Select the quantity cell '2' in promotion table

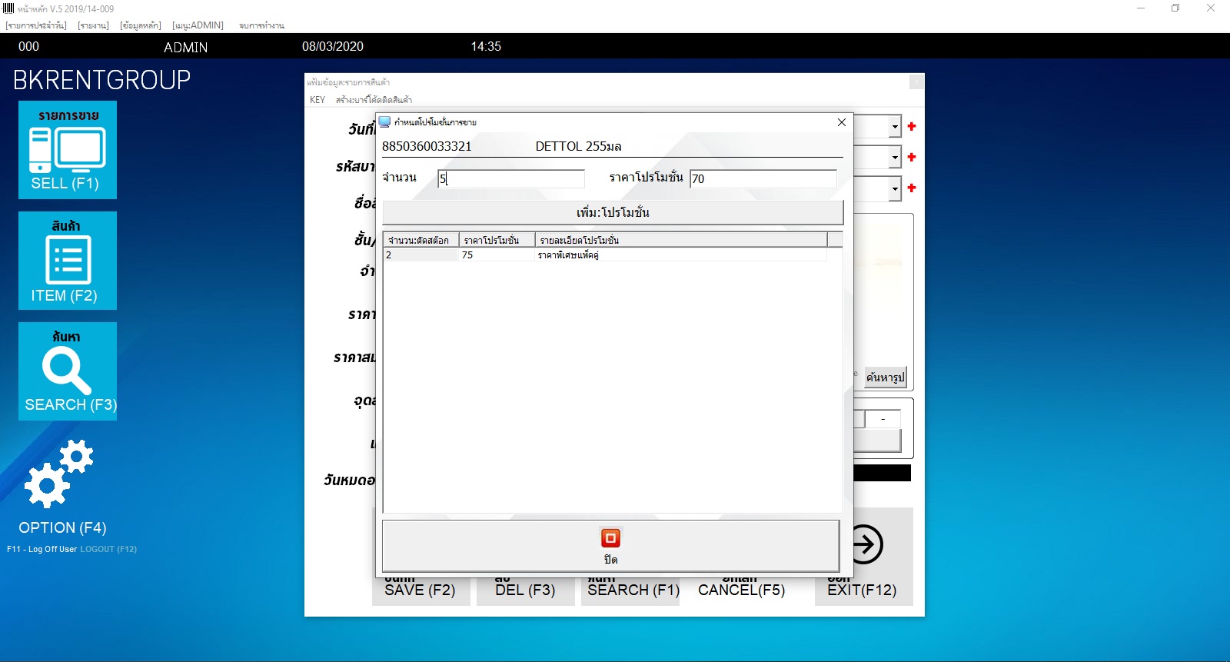click(x=421, y=254)
